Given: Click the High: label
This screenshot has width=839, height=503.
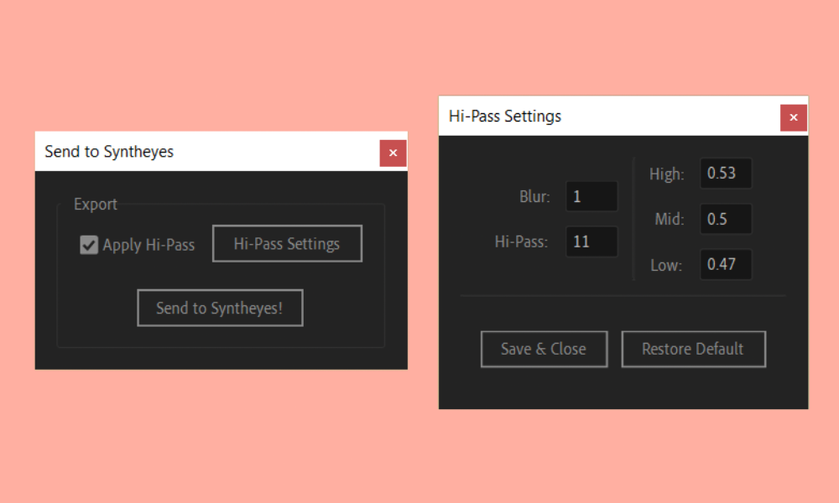Looking at the screenshot, I should point(667,174).
